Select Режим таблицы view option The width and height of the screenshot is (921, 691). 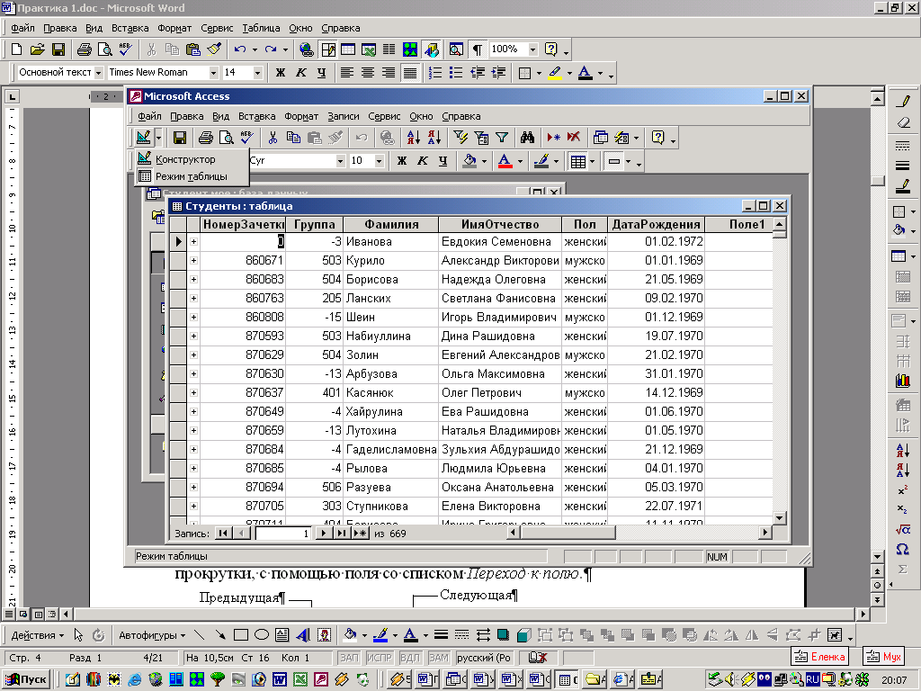tap(184, 176)
